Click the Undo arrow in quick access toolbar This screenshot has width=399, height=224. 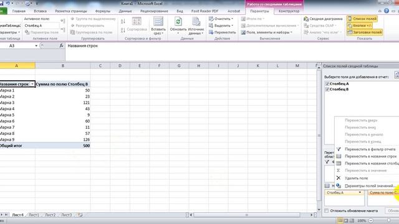7,3
